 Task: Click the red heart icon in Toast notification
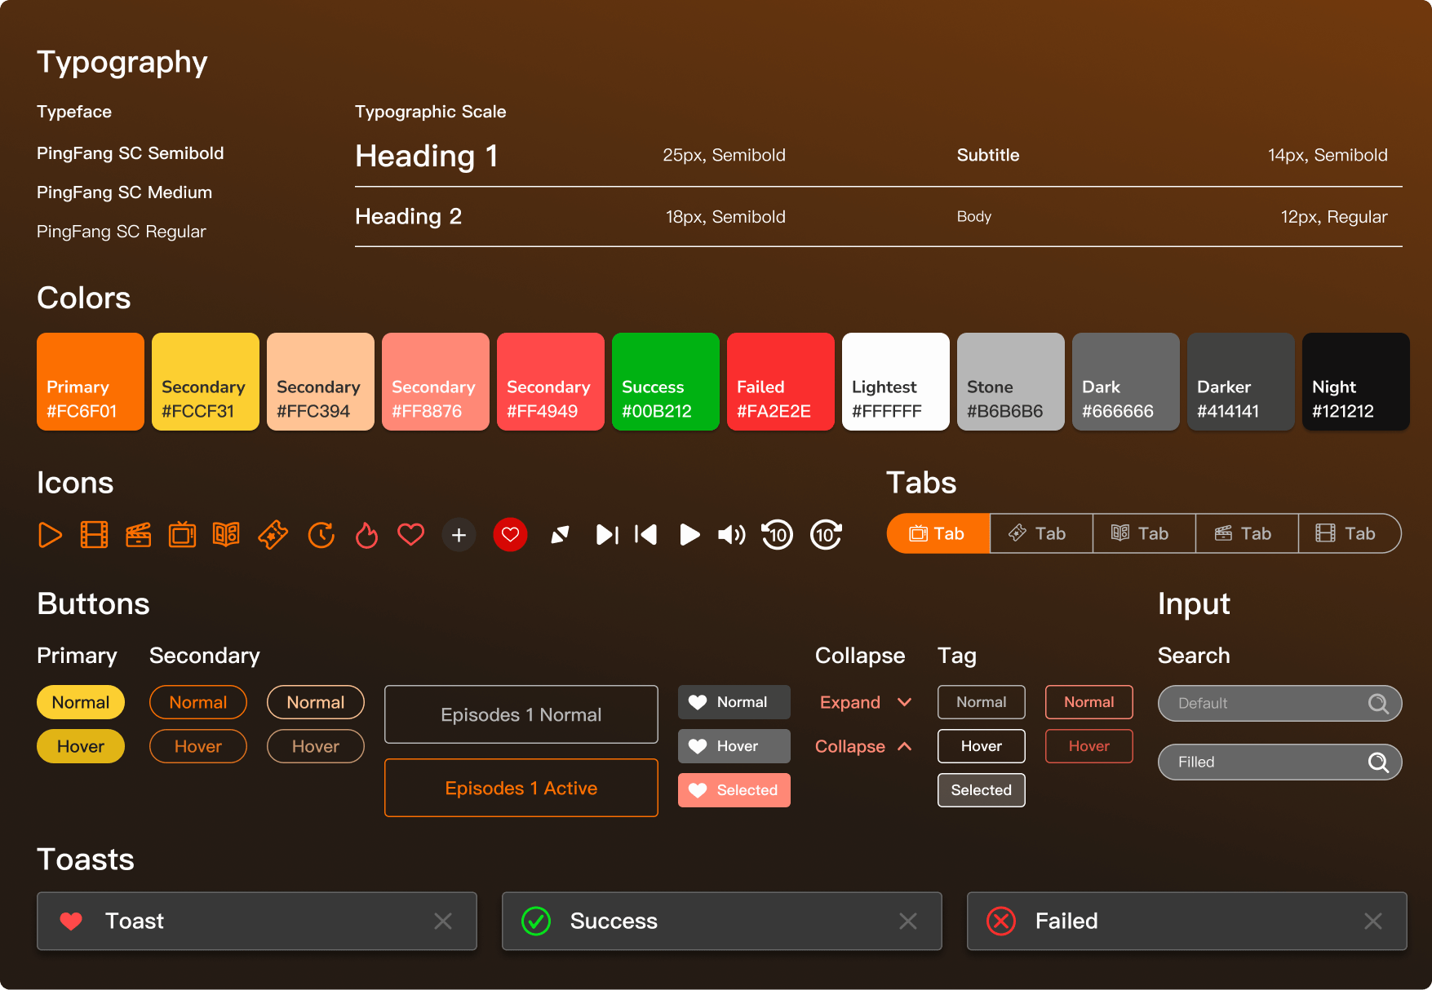pos(71,921)
